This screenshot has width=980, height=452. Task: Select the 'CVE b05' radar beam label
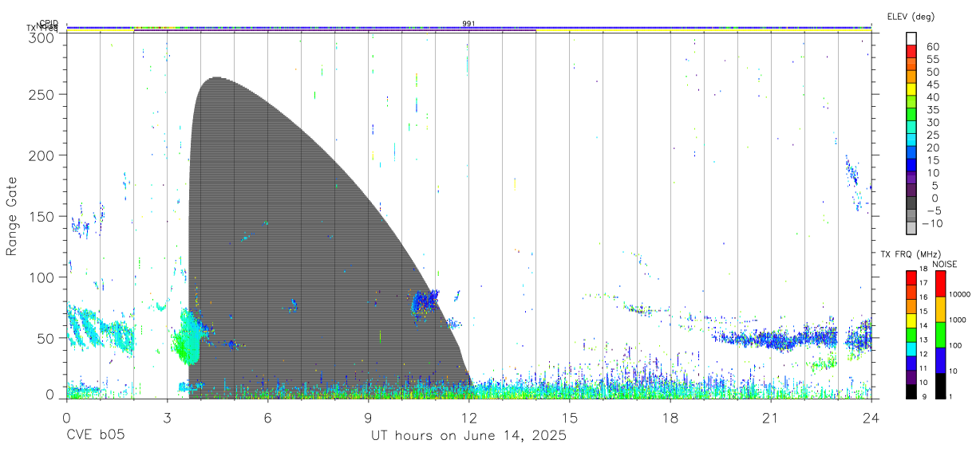point(95,435)
